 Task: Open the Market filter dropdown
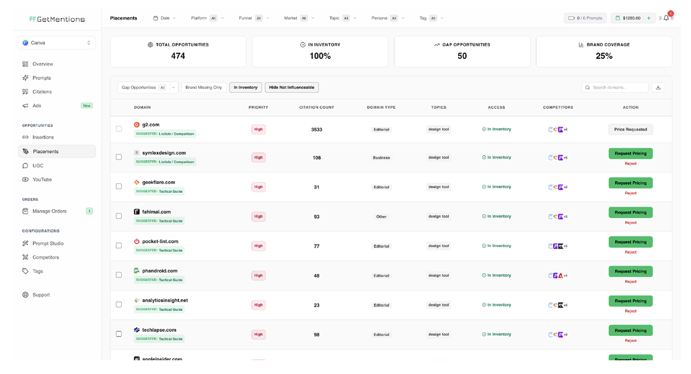(x=299, y=18)
